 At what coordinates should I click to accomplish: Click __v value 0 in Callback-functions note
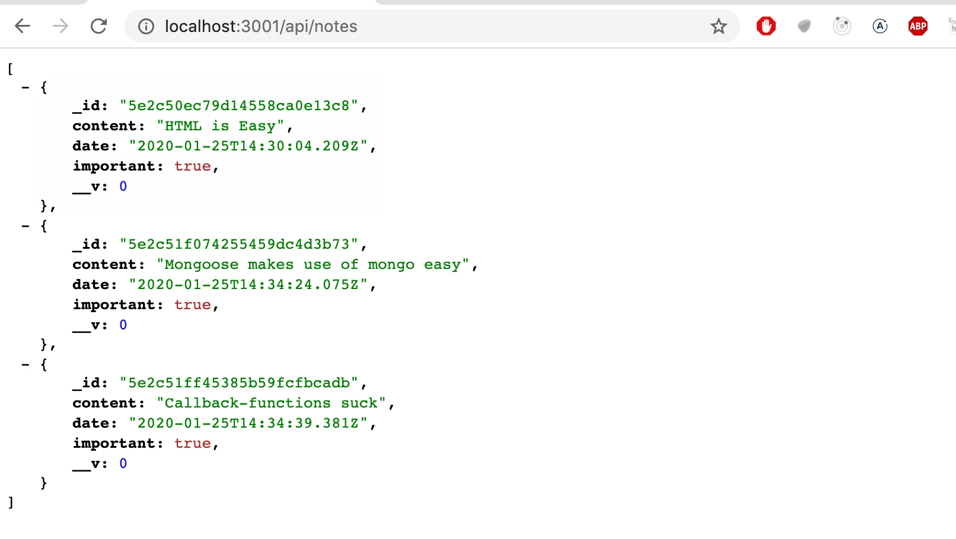click(x=123, y=463)
